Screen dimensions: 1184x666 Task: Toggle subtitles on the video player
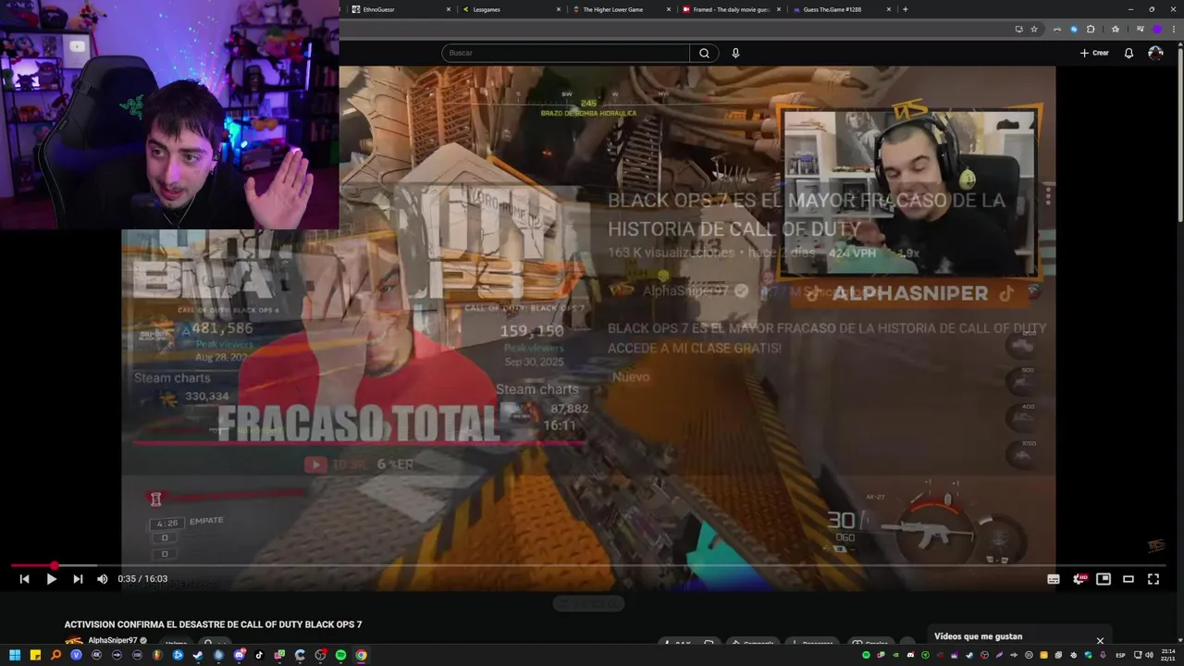[1053, 579]
